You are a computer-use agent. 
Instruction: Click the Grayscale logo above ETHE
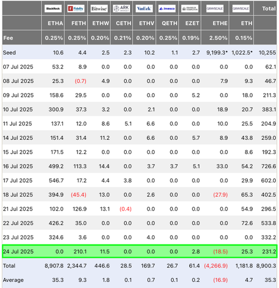(x=215, y=8)
